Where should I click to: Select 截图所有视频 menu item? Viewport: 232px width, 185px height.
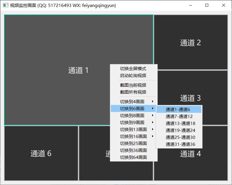pos(133,92)
